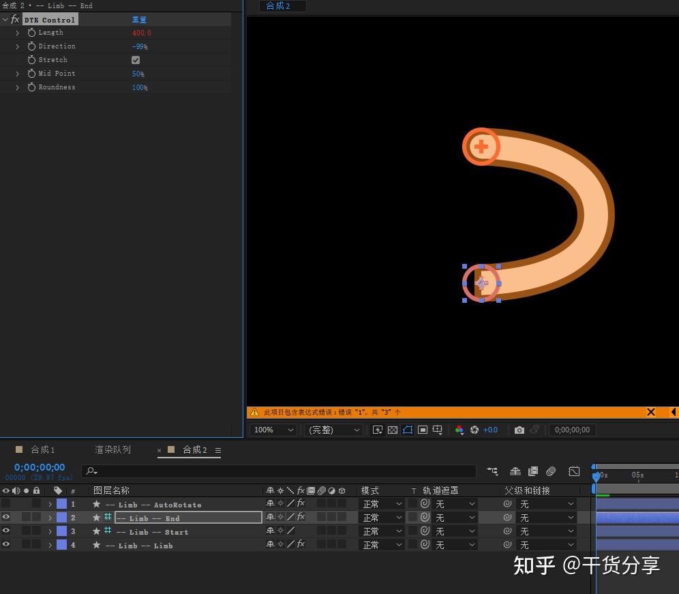This screenshot has height=594, width=679.
Task: Dismiss the expression error warning banner
Action: (x=650, y=412)
